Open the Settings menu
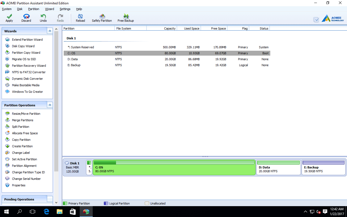347x217 pixels. tap(65, 9)
